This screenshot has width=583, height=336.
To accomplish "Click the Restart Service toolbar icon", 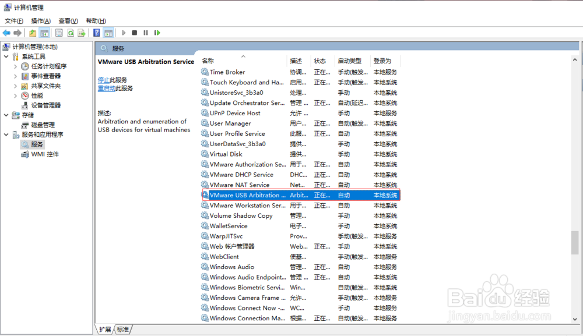I will (157, 33).
